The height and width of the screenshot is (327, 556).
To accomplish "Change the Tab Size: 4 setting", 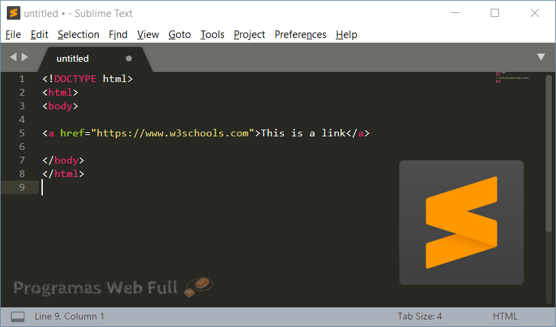I will [x=419, y=316].
